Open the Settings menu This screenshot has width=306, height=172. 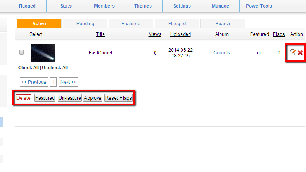[x=182, y=6]
